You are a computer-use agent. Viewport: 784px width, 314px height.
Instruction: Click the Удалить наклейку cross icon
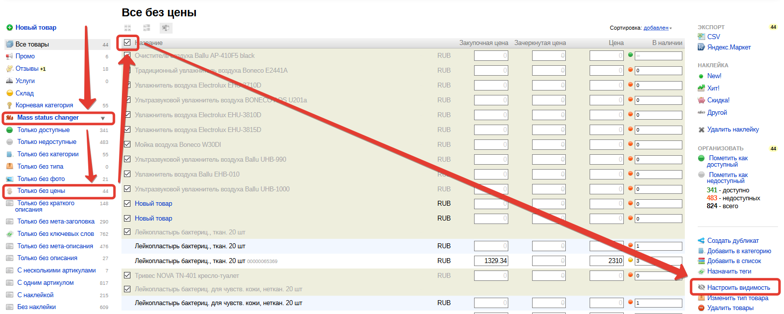point(701,130)
